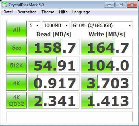The image size is (139, 126).
Task: Open the Datei menu
Action: click(8, 12)
